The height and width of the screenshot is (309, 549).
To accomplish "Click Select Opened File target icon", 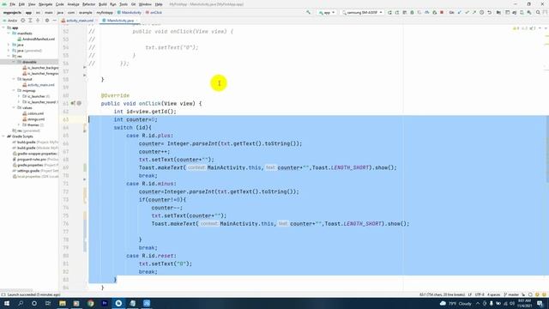I will [x=23, y=21].
